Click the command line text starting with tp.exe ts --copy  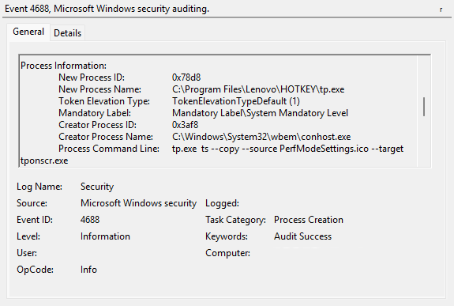tap(288, 149)
